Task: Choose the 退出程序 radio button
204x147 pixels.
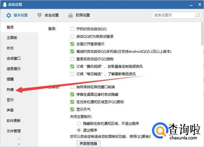Action: pos(79,130)
